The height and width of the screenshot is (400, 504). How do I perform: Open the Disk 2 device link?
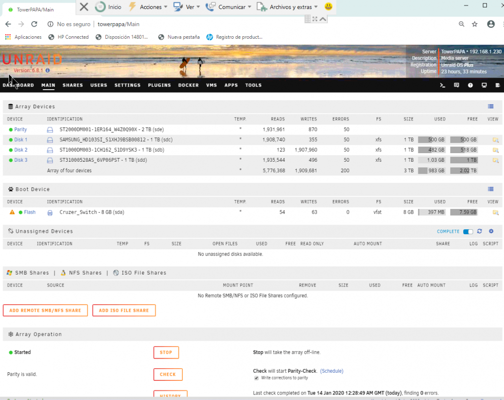(x=21, y=150)
